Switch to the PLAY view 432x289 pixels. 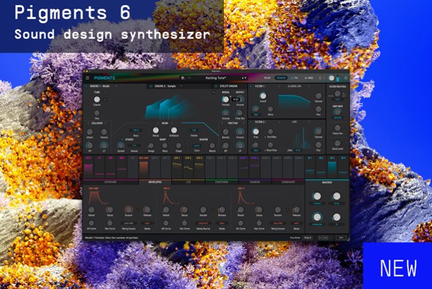point(267,78)
